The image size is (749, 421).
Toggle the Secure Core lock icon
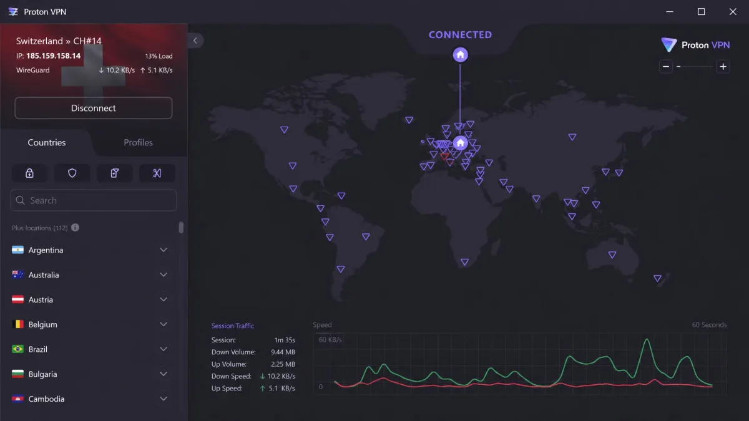(x=29, y=173)
